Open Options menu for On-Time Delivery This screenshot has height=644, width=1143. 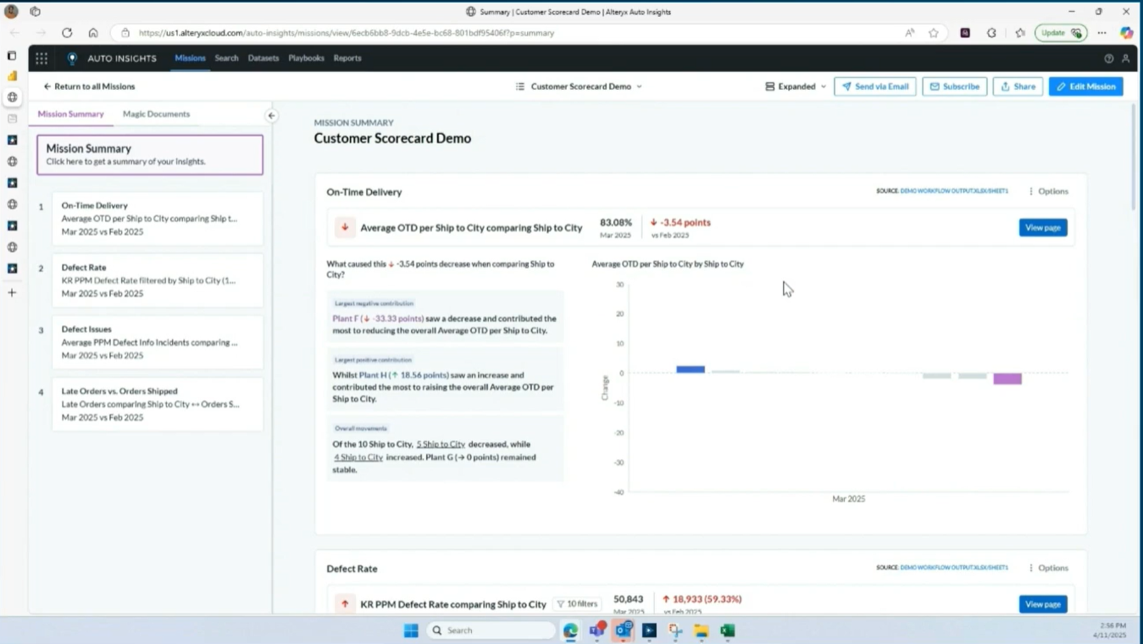coord(1048,192)
